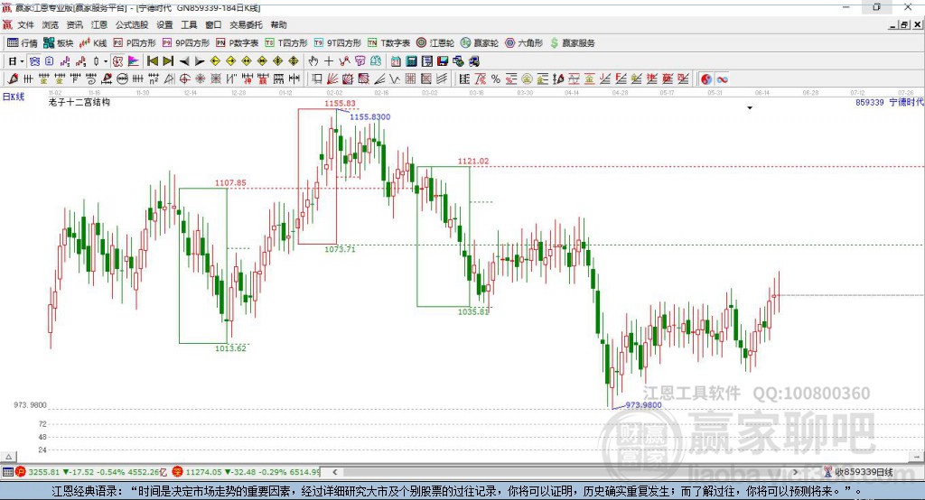The height and width of the screenshot is (500, 925).
Task: Click the horizontal scrollbar left arrow
Action: (334, 472)
